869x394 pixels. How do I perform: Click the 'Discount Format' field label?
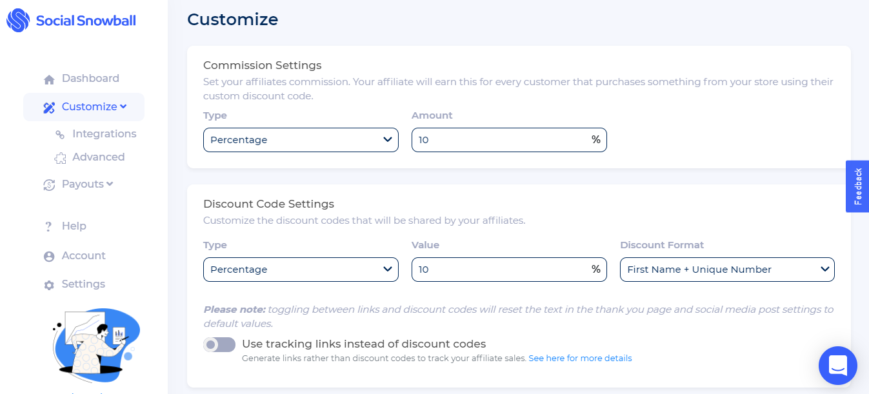tap(662, 245)
